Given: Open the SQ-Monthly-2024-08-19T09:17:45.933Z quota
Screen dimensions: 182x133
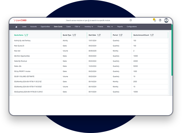Looking at the screenshot, I should pos(28,87).
